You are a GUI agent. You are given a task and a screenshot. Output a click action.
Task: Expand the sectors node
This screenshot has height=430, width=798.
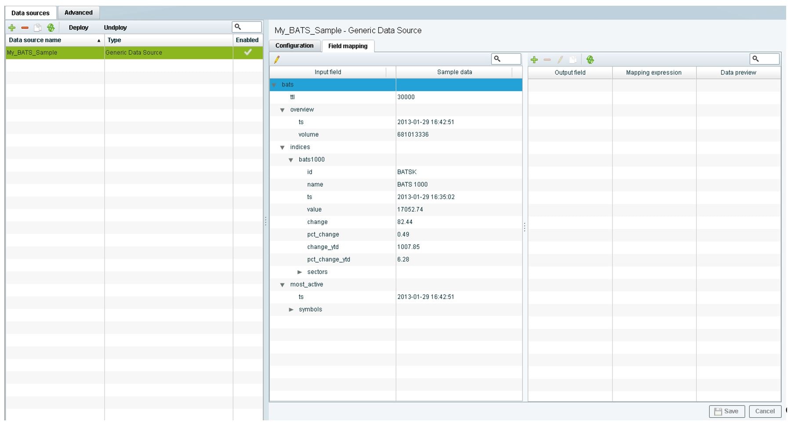coord(300,272)
